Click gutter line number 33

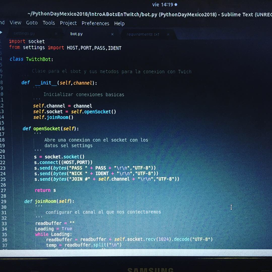pyautogui.click(x=4, y=224)
